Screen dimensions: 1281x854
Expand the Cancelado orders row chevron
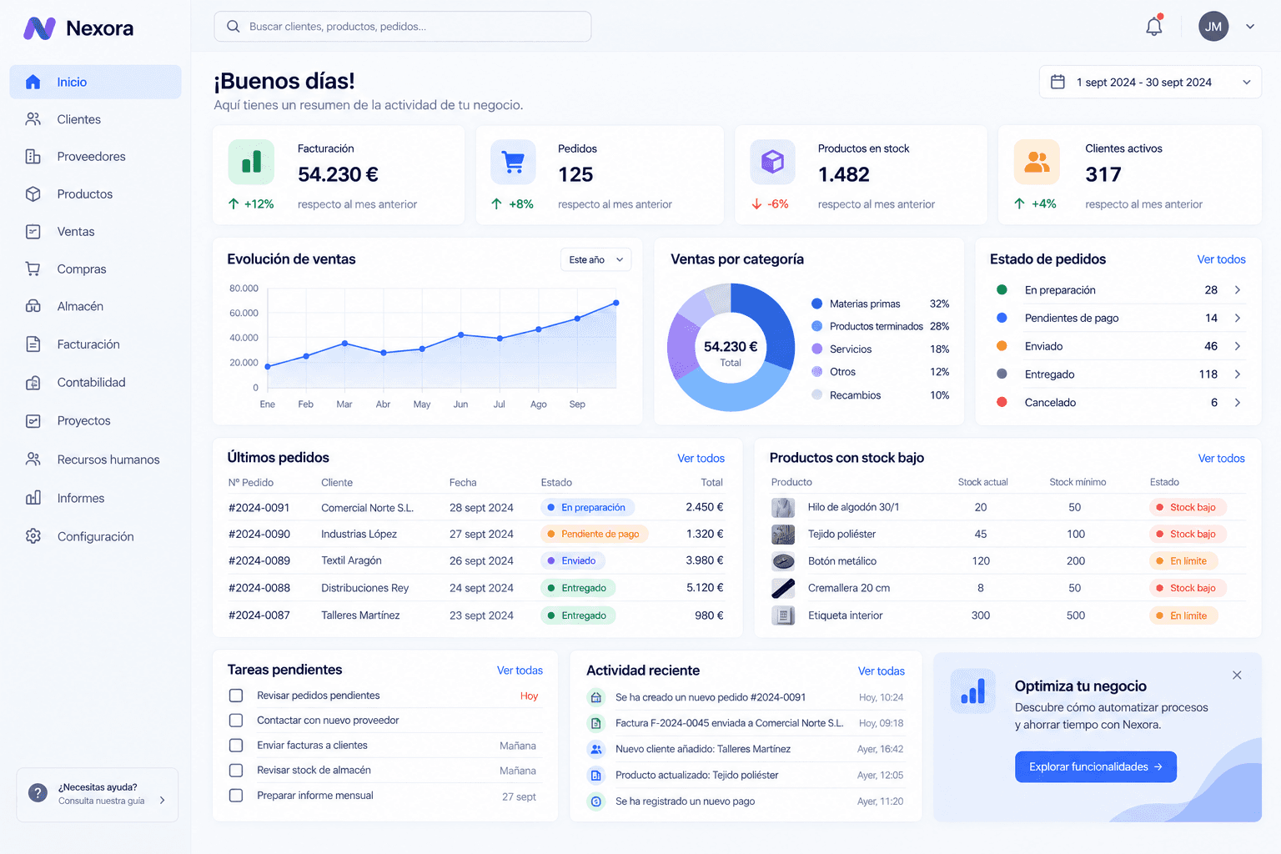pos(1238,403)
